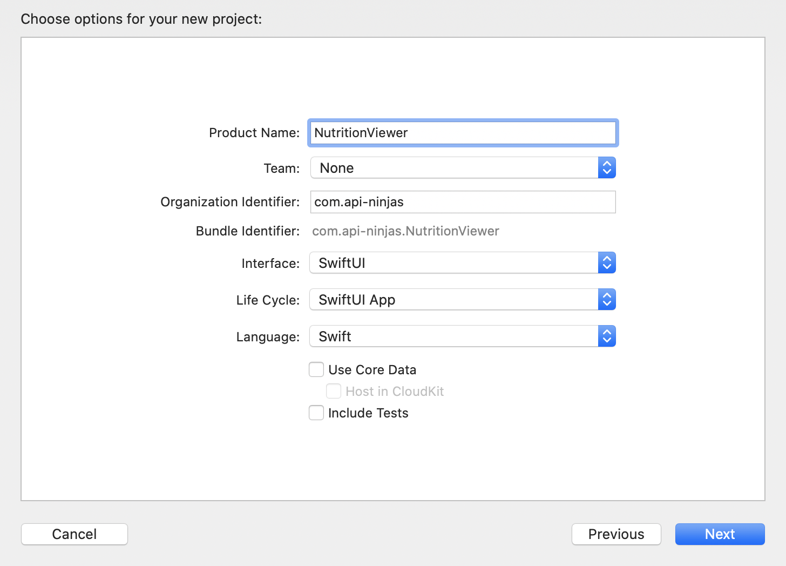
Task: Click the heading Choose options for your new project
Action: pos(141,19)
